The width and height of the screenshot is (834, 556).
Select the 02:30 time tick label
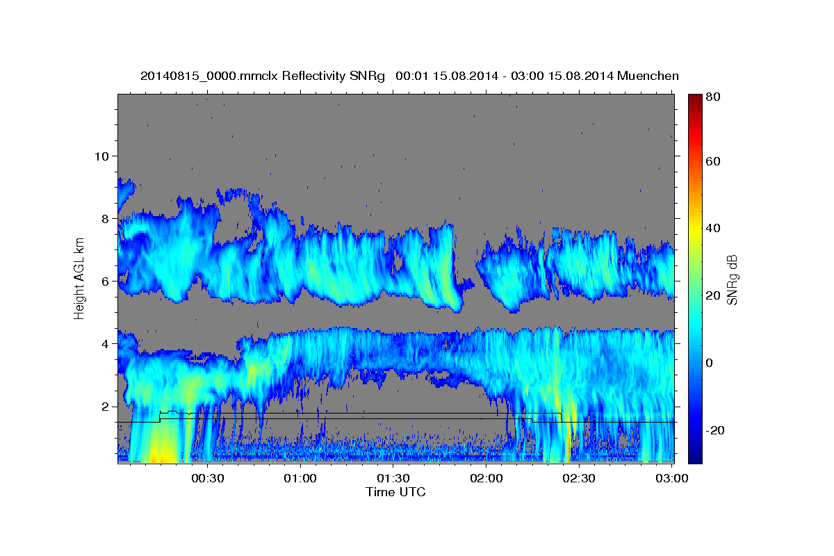[578, 478]
